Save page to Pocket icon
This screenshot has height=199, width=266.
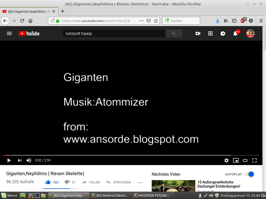149,21
